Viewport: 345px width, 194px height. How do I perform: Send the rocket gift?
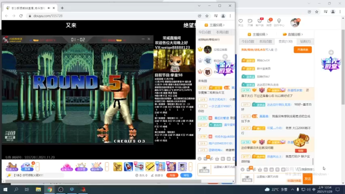tap(128, 167)
